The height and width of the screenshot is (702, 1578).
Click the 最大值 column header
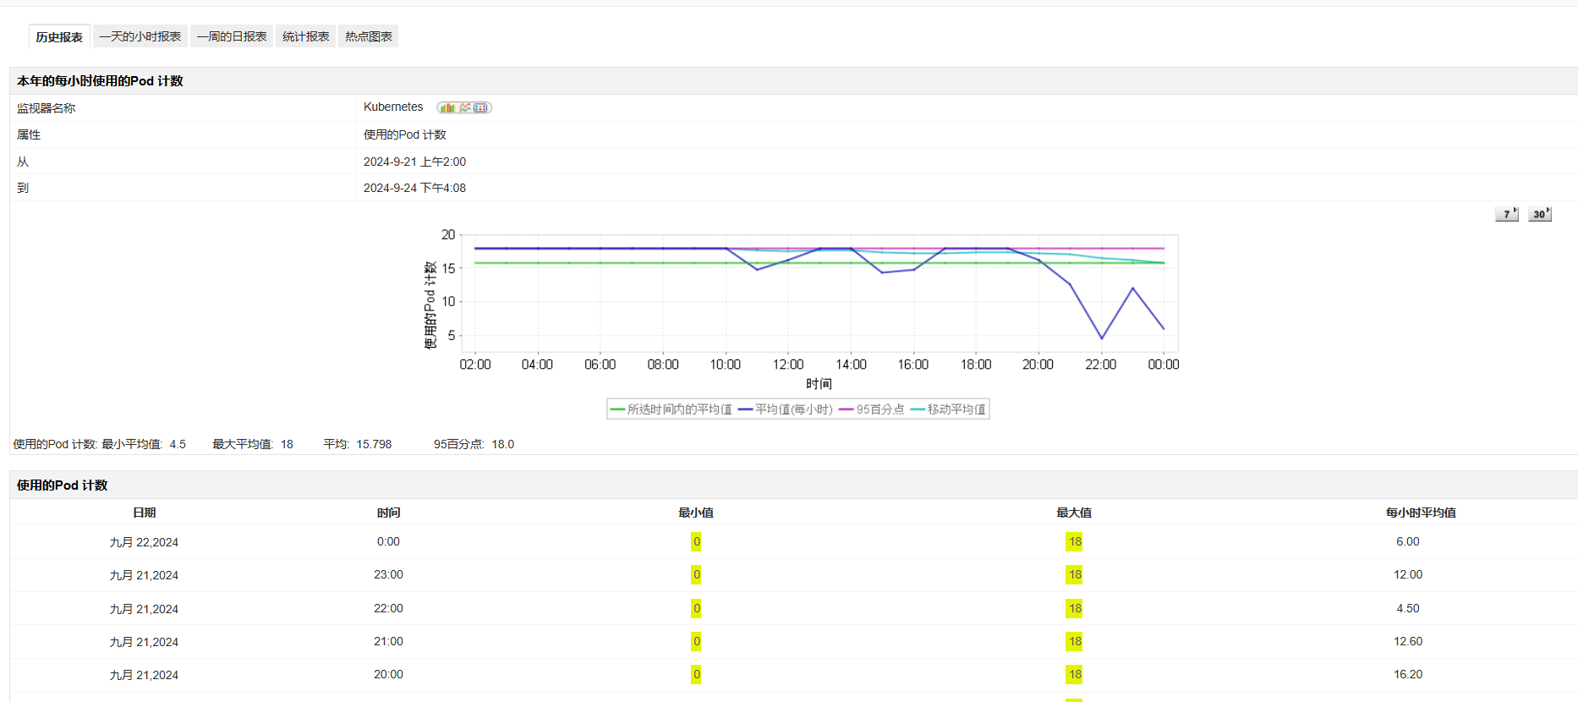[1074, 513]
